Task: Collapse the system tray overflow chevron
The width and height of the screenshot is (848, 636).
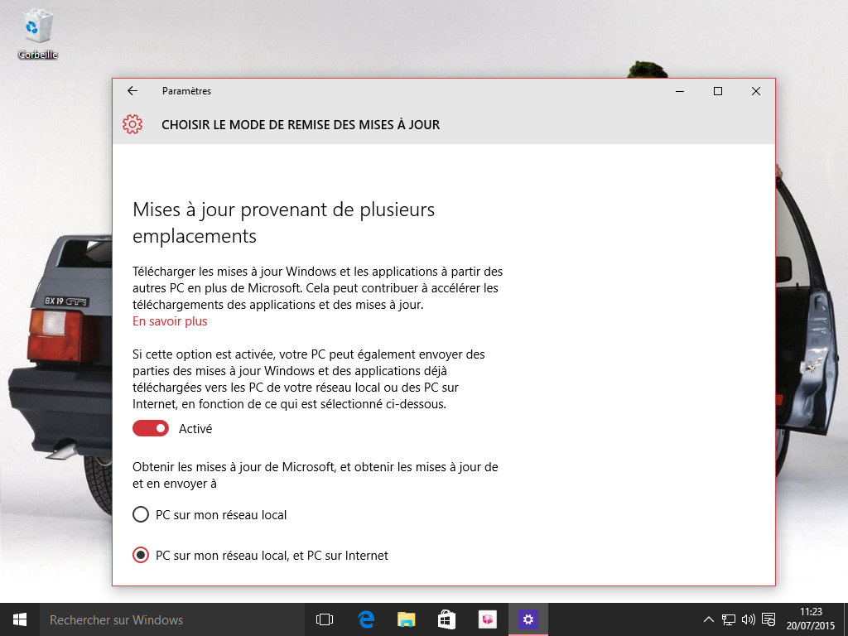Action: (x=708, y=619)
